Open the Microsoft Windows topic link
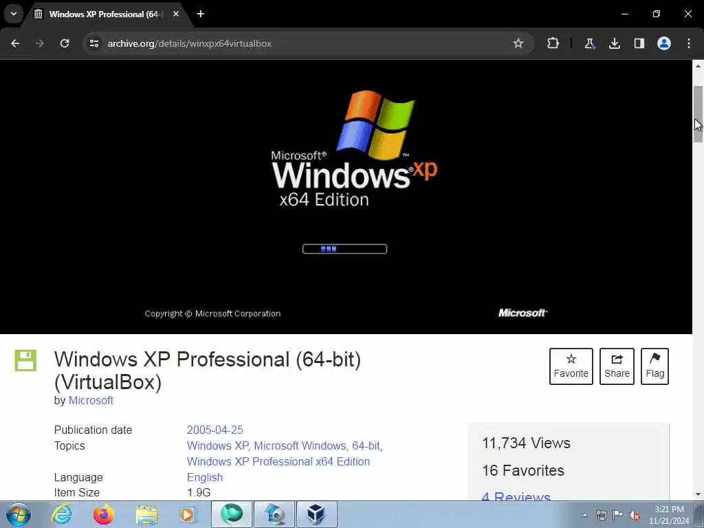 [x=300, y=445]
